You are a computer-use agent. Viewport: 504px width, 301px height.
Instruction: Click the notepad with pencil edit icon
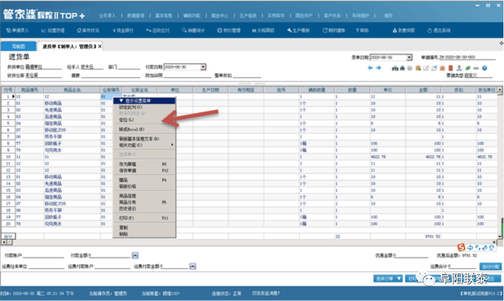click(x=426, y=68)
